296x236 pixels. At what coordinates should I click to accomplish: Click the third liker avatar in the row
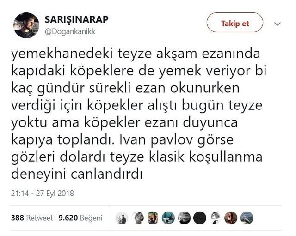[153, 218]
